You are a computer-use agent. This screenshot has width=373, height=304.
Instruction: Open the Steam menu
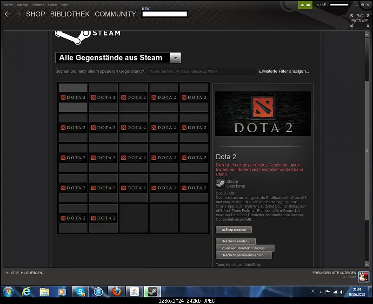(x=8, y=5)
